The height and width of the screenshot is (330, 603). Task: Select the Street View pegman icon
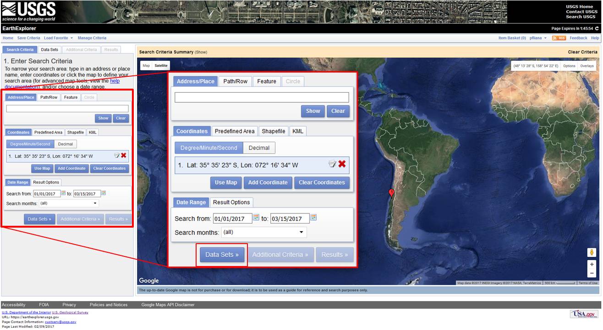(x=592, y=252)
